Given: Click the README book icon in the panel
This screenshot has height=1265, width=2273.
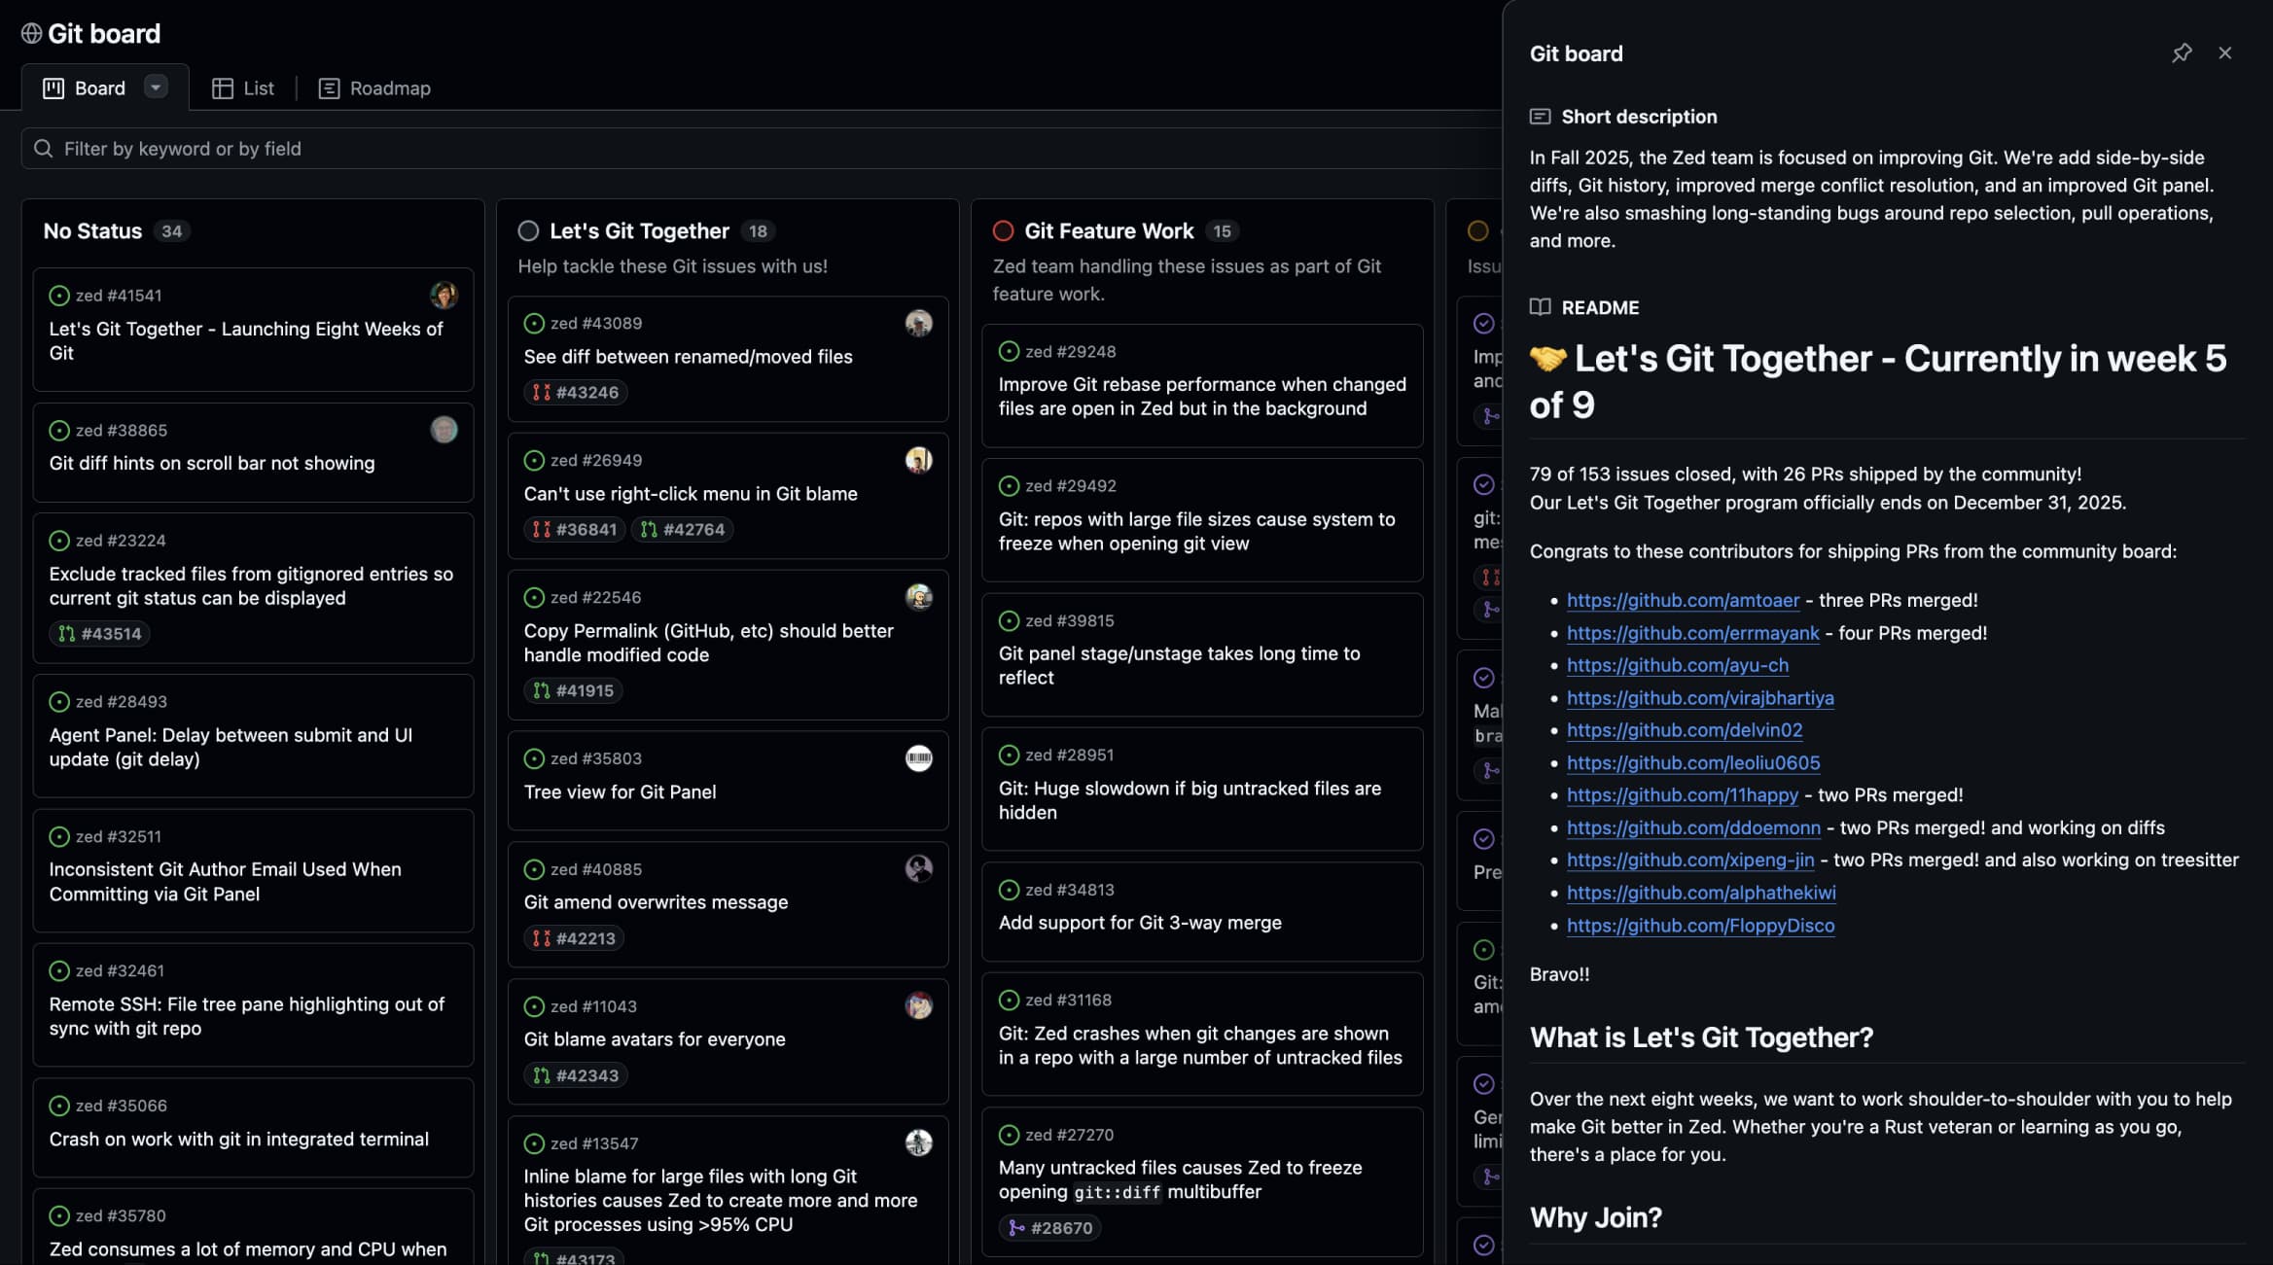Looking at the screenshot, I should 1542,307.
